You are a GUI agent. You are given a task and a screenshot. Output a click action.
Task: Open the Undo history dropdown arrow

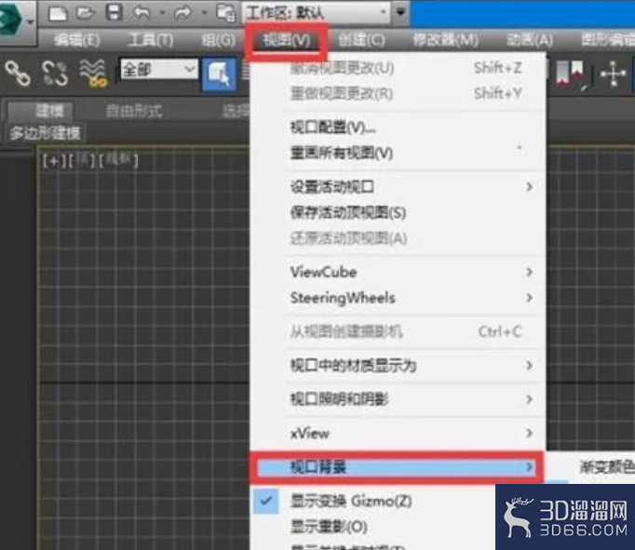162,13
